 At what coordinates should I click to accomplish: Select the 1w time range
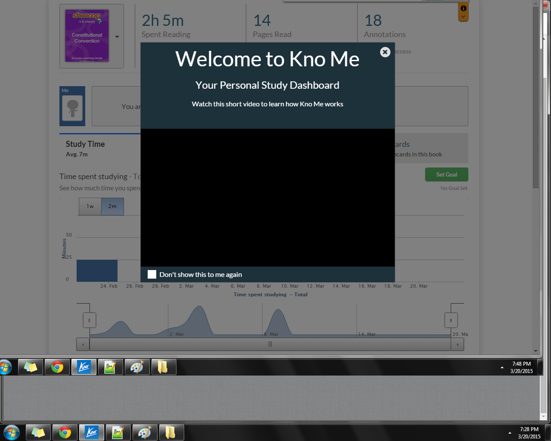point(90,206)
